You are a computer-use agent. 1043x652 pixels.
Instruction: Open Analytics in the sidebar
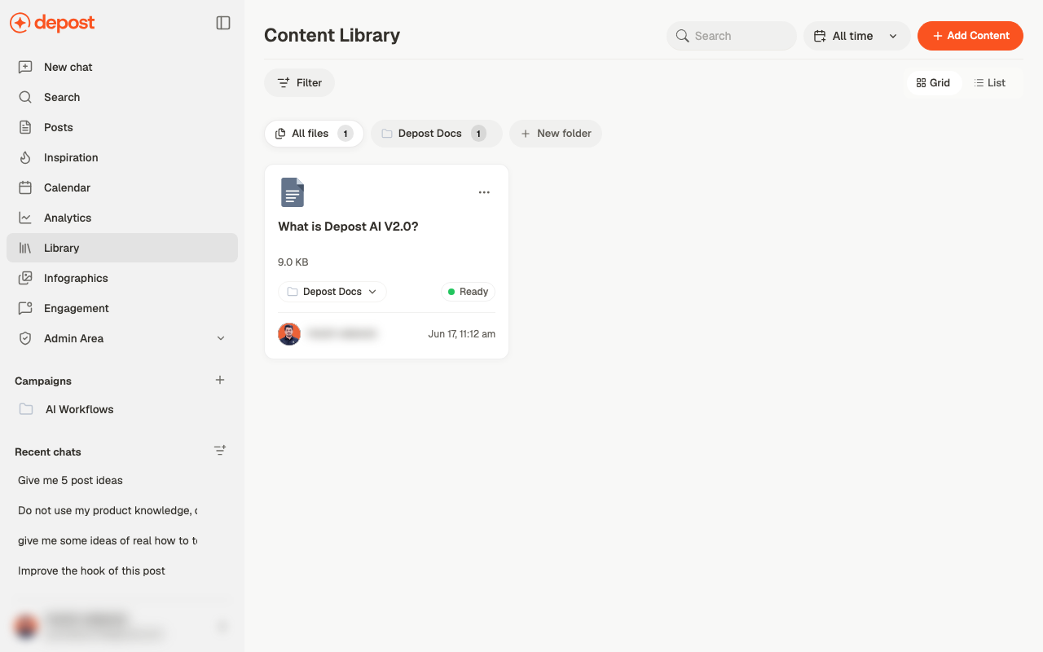coord(122,218)
